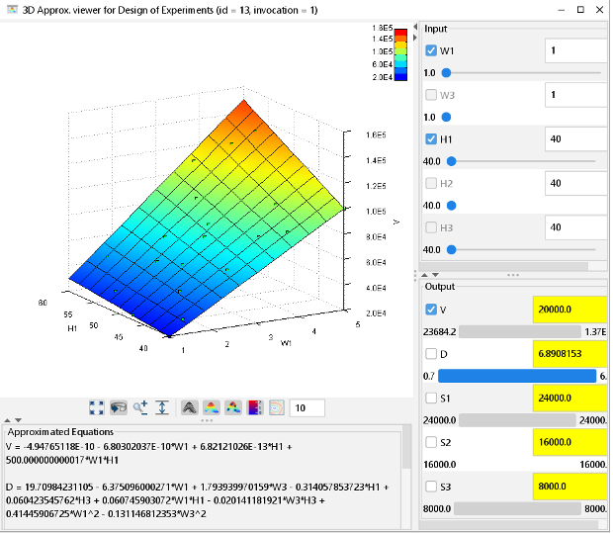This screenshot has height=534, width=613.
Task: Uncheck the W1 input checkbox
Action: coord(430,50)
